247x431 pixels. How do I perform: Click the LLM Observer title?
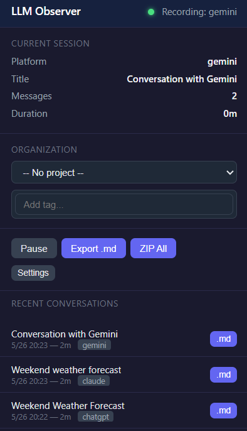[46, 11]
